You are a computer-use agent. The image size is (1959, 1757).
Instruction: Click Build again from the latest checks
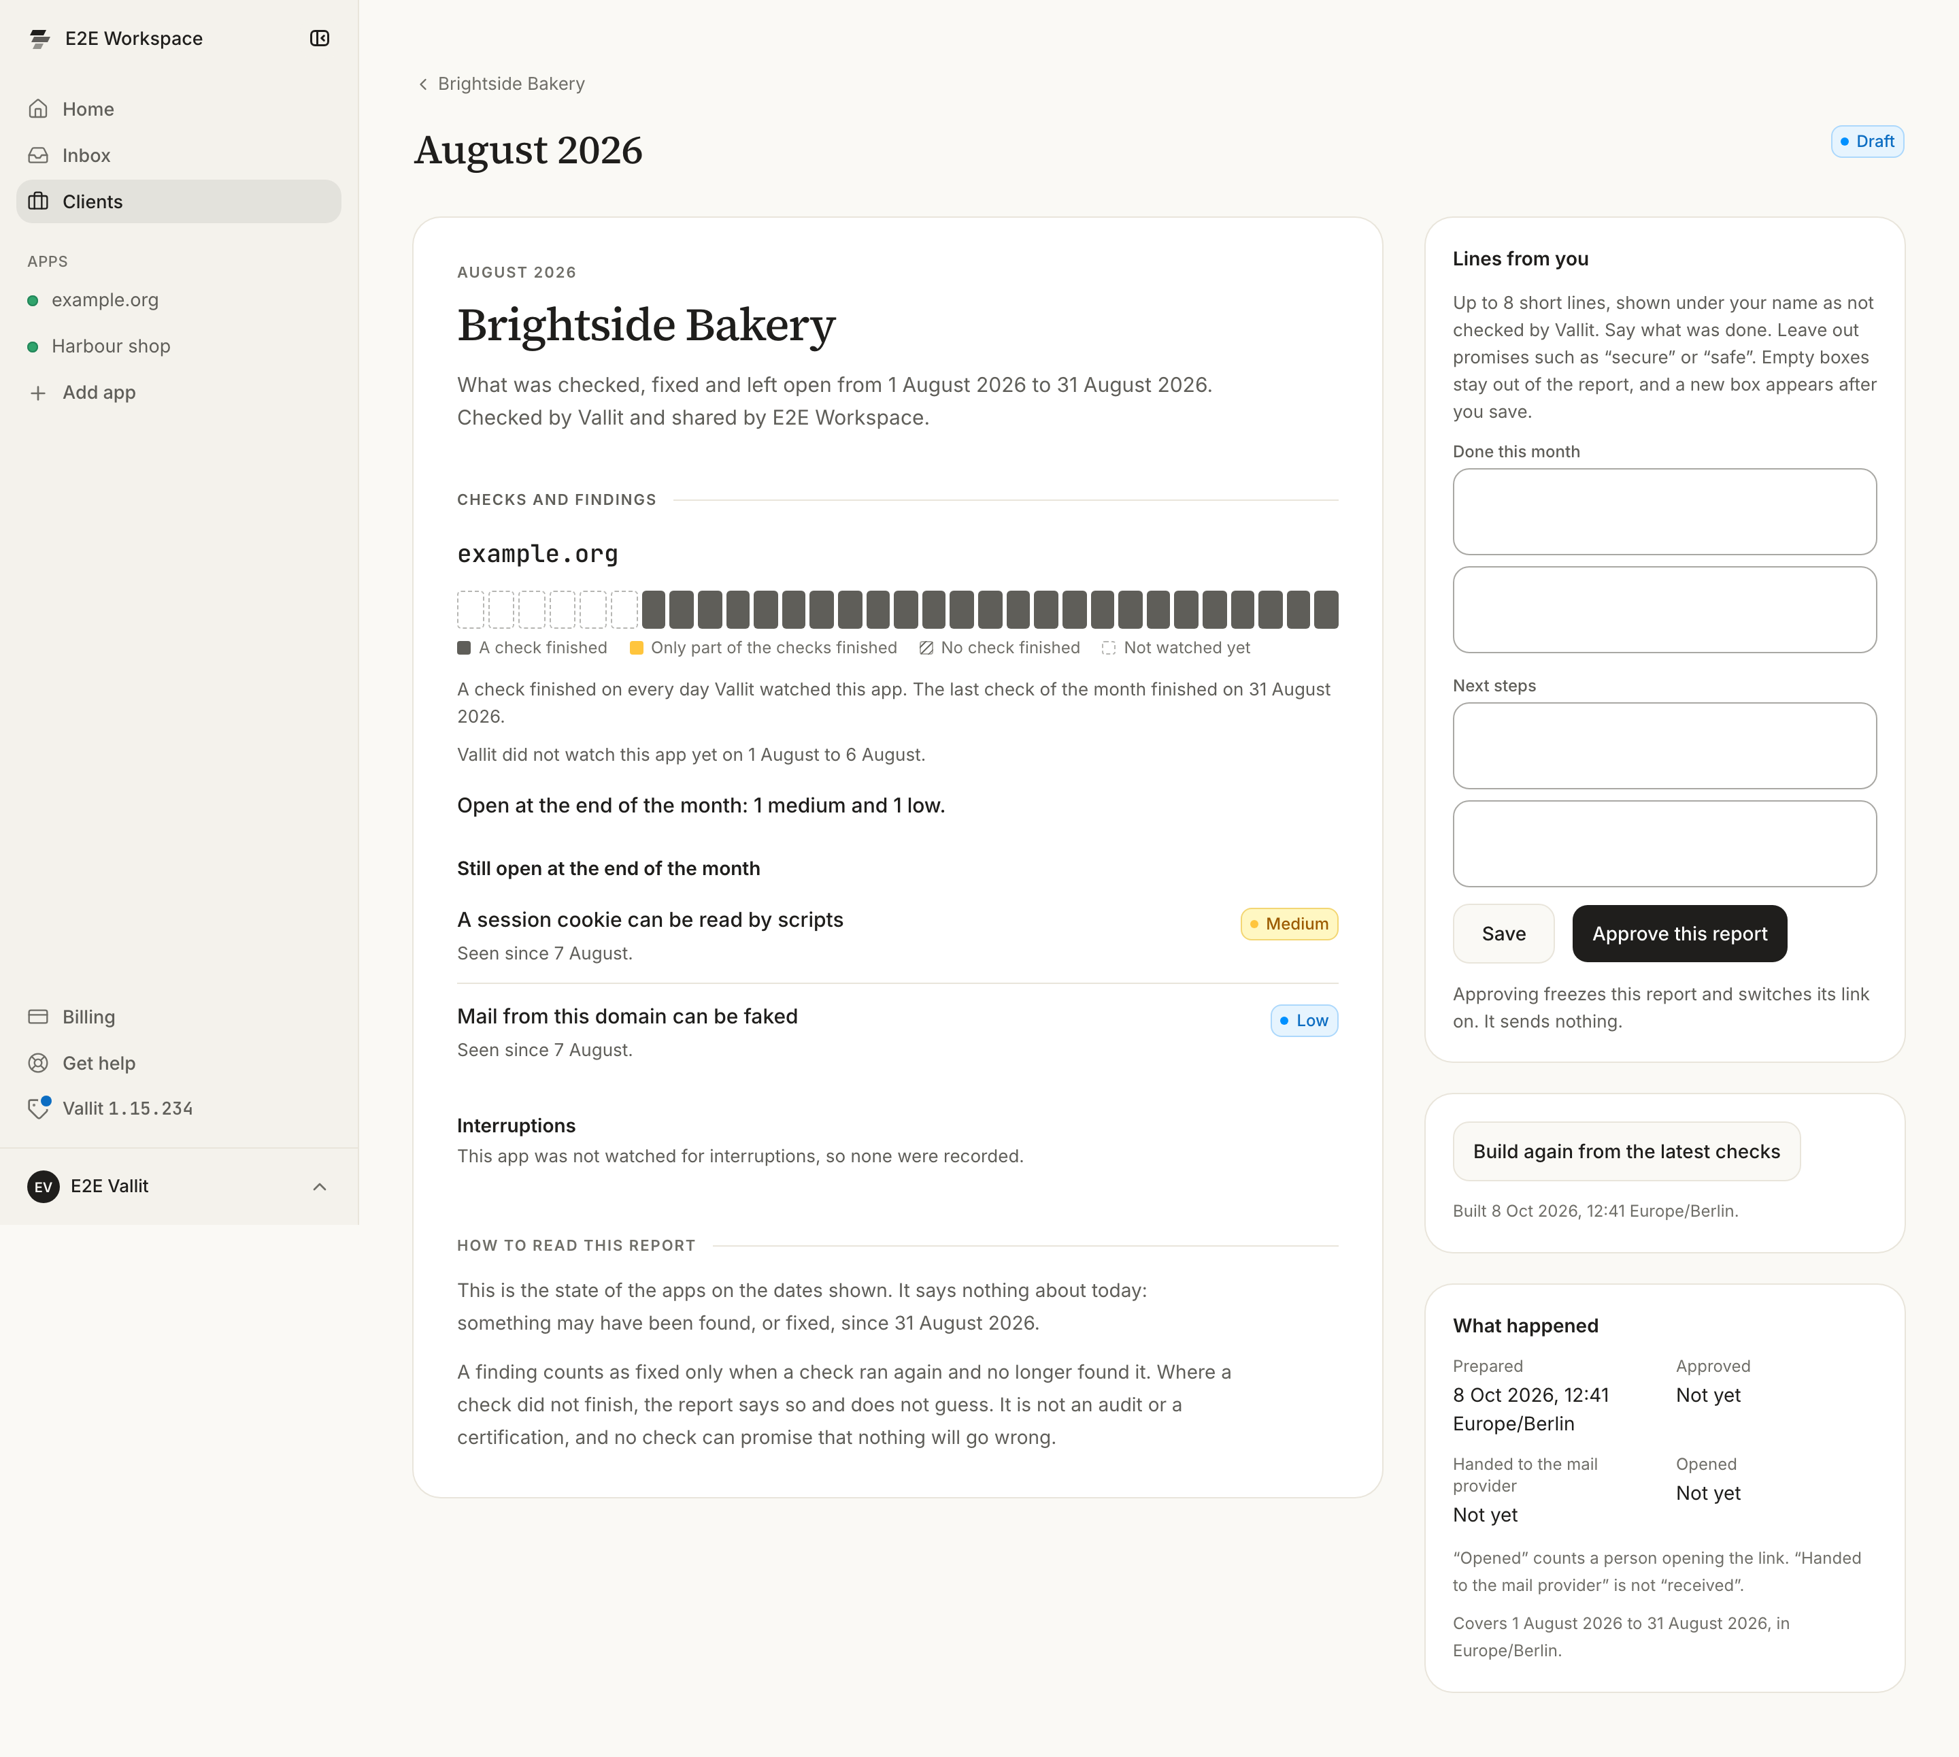(x=1626, y=1151)
